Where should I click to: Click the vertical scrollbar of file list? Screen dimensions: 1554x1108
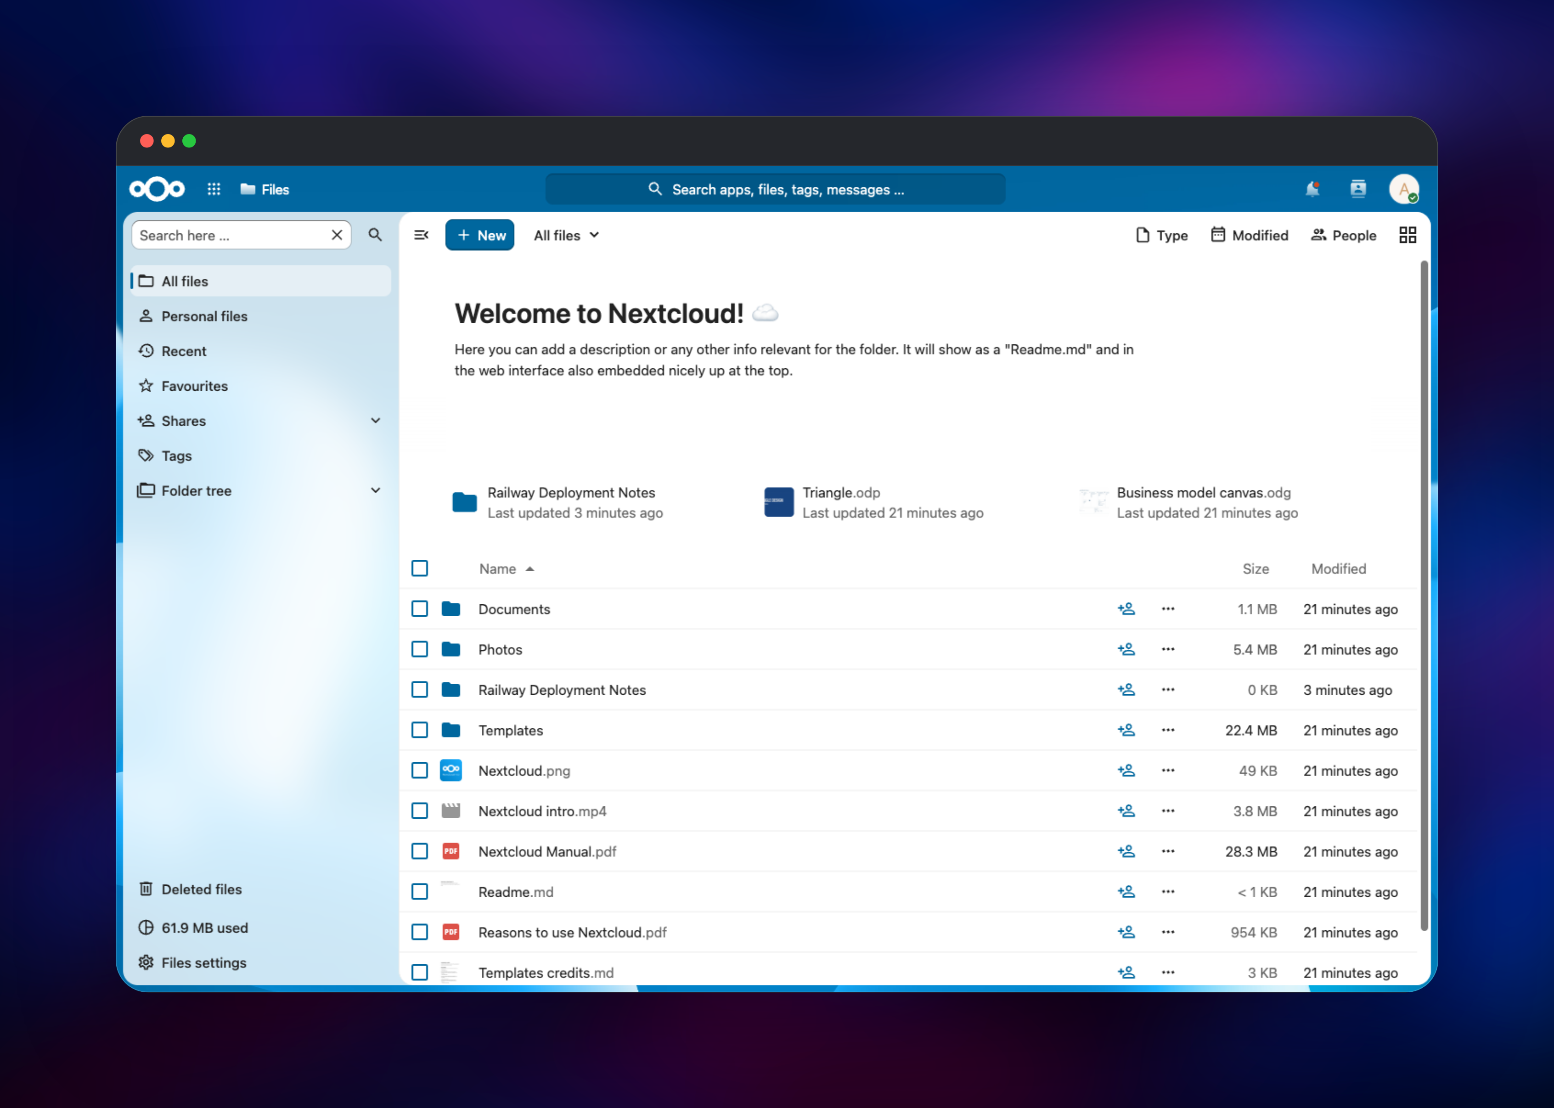[1424, 595]
